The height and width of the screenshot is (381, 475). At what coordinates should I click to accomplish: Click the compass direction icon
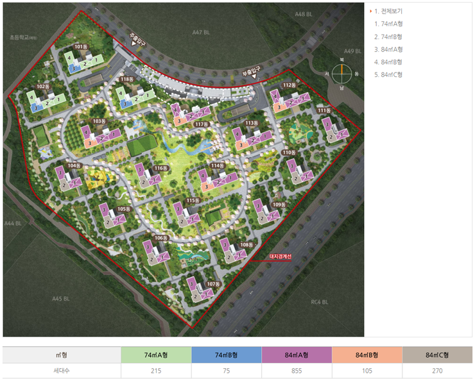(341, 74)
